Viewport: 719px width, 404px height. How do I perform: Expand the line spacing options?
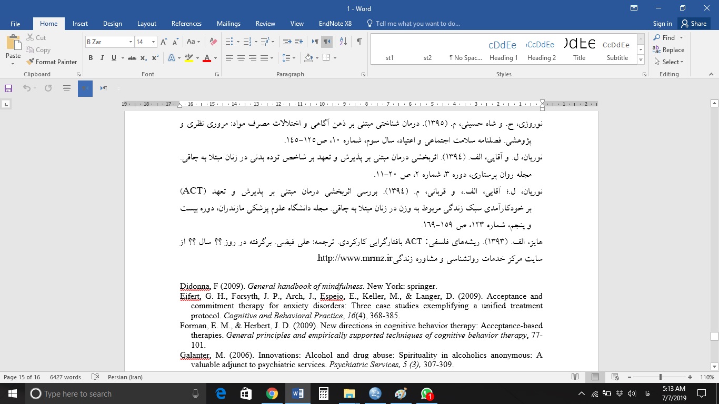click(x=294, y=58)
